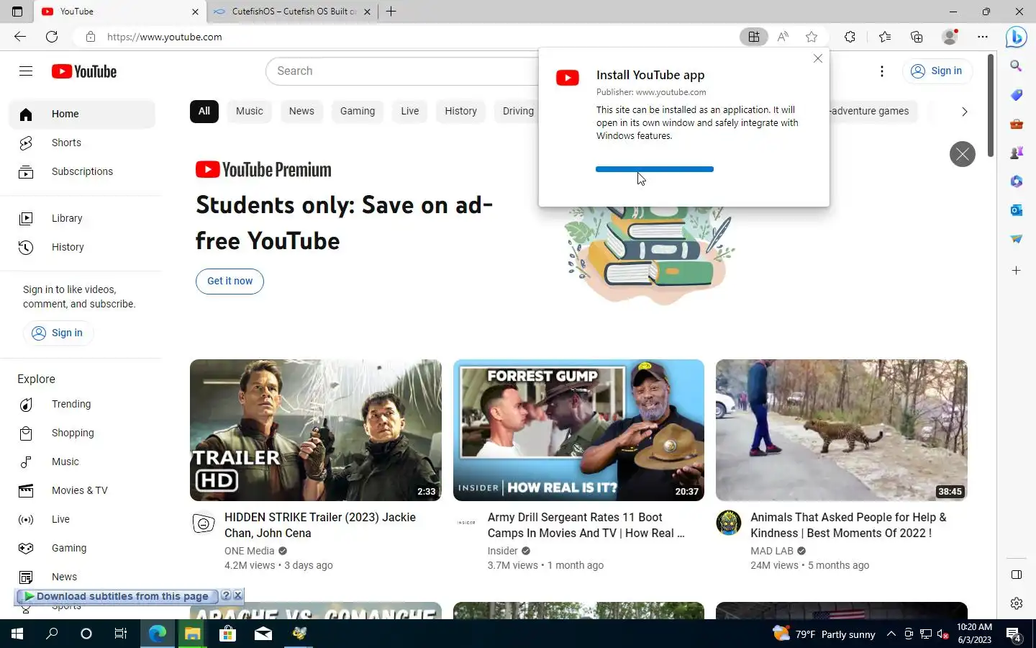Open News in the Explore section

(x=82, y=577)
